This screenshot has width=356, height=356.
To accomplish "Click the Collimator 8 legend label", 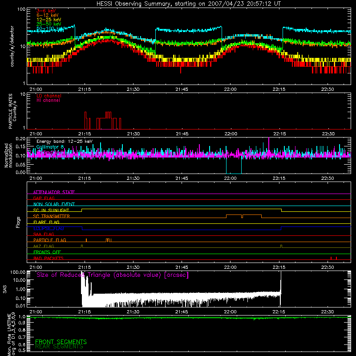I will 50,147.
